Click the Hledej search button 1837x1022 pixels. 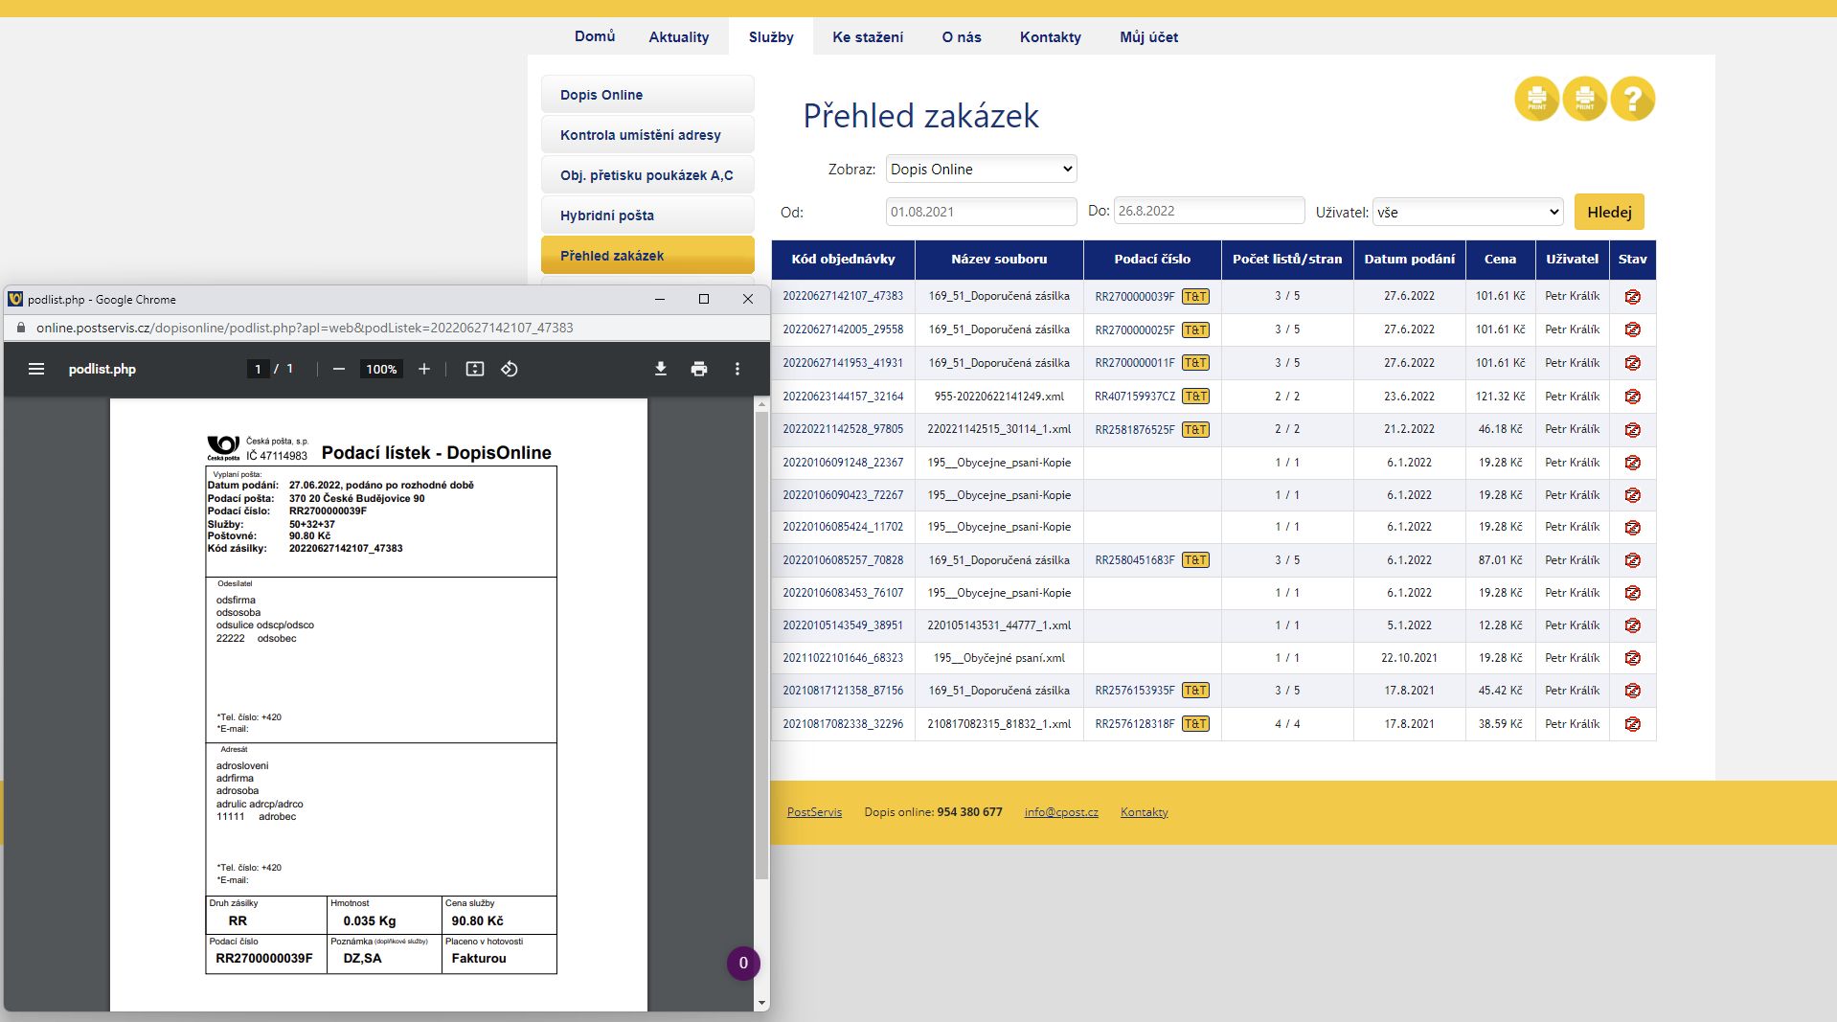(1609, 212)
